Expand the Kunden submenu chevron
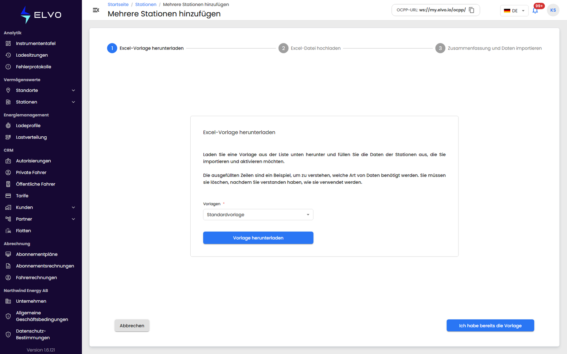The height and width of the screenshot is (354, 567). (x=73, y=207)
